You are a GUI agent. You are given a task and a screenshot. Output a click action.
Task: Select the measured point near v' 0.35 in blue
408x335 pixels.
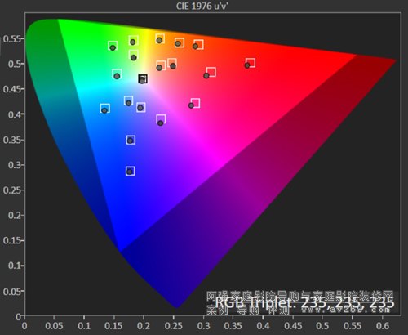tap(131, 141)
